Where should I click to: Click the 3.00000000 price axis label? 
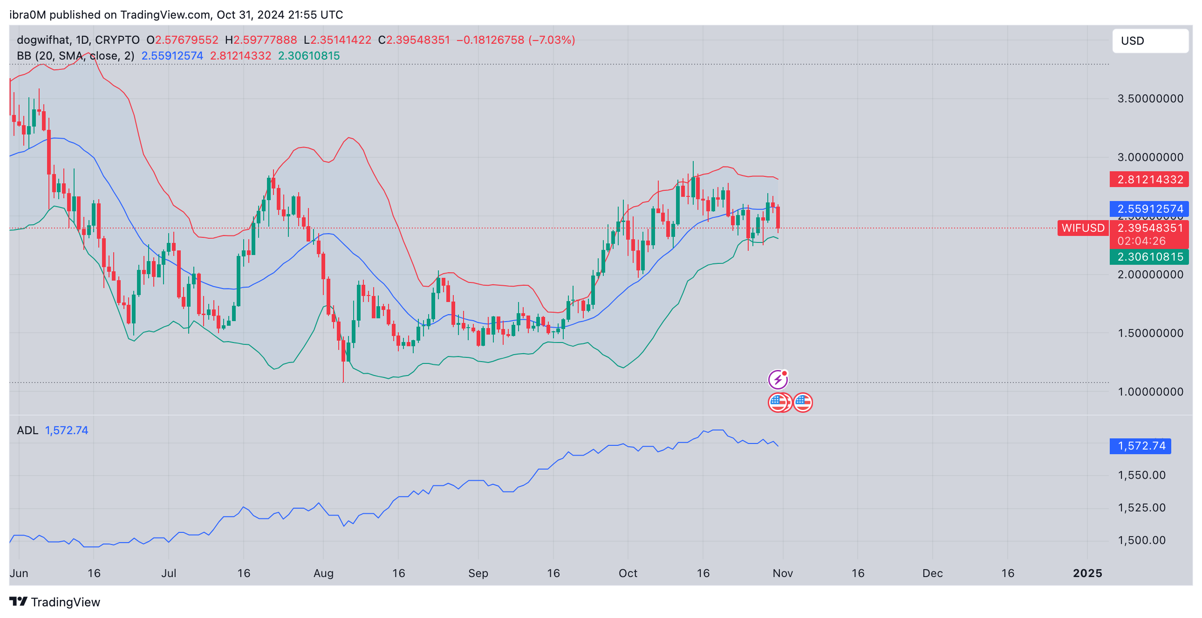click(x=1150, y=157)
